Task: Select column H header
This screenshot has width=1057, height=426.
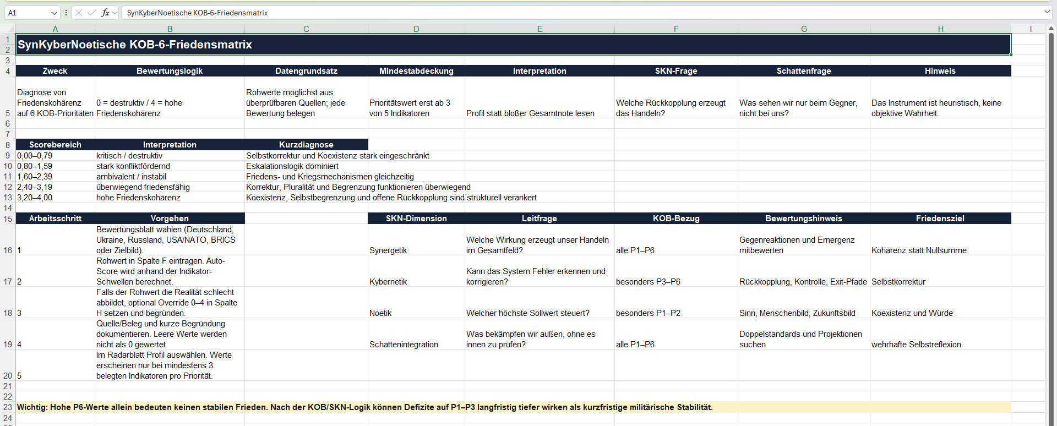Action: pyautogui.click(x=940, y=29)
